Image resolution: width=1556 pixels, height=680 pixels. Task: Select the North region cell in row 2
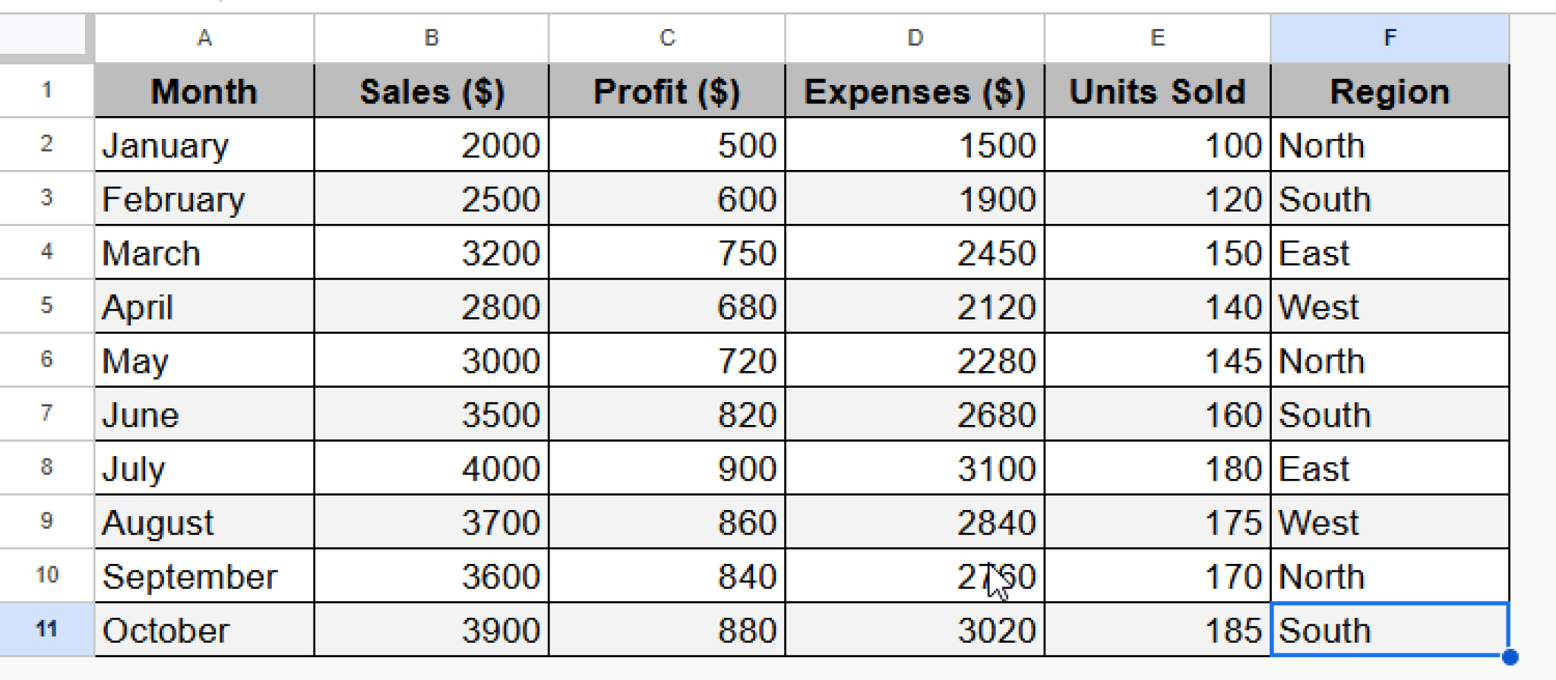click(1389, 145)
